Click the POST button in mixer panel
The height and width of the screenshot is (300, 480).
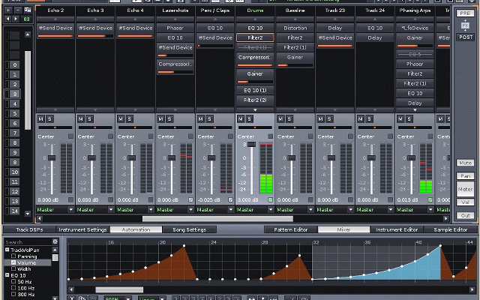click(x=465, y=37)
